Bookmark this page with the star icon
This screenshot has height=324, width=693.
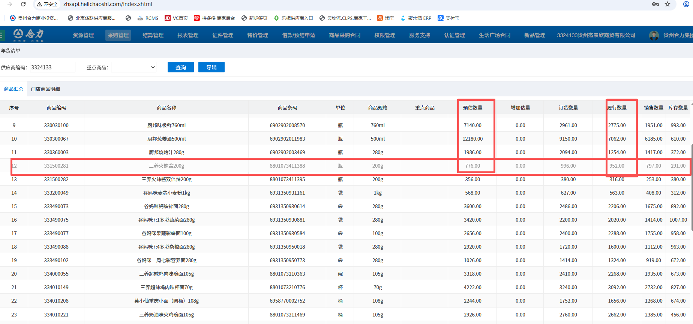667,4
